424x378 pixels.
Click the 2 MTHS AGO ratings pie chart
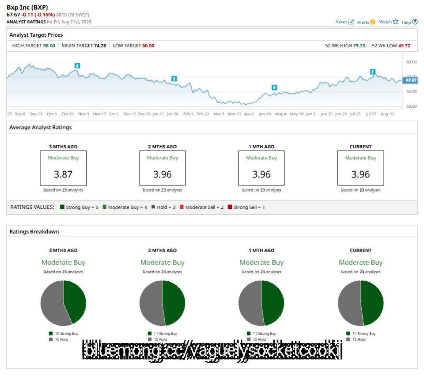pos(162,303)
